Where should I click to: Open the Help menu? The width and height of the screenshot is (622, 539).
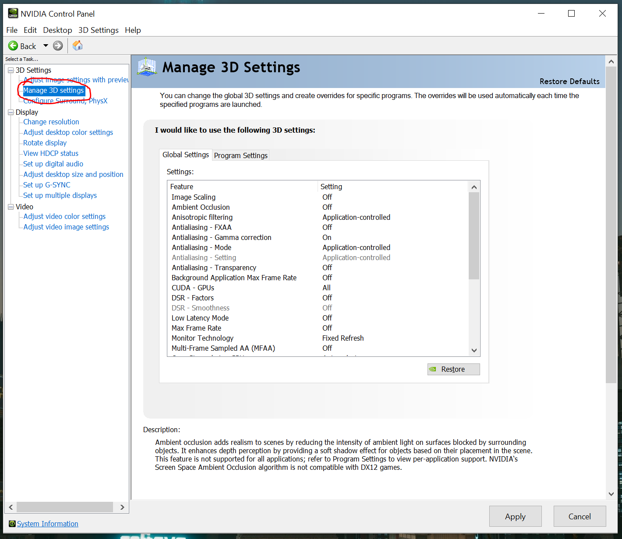(133, 30)
